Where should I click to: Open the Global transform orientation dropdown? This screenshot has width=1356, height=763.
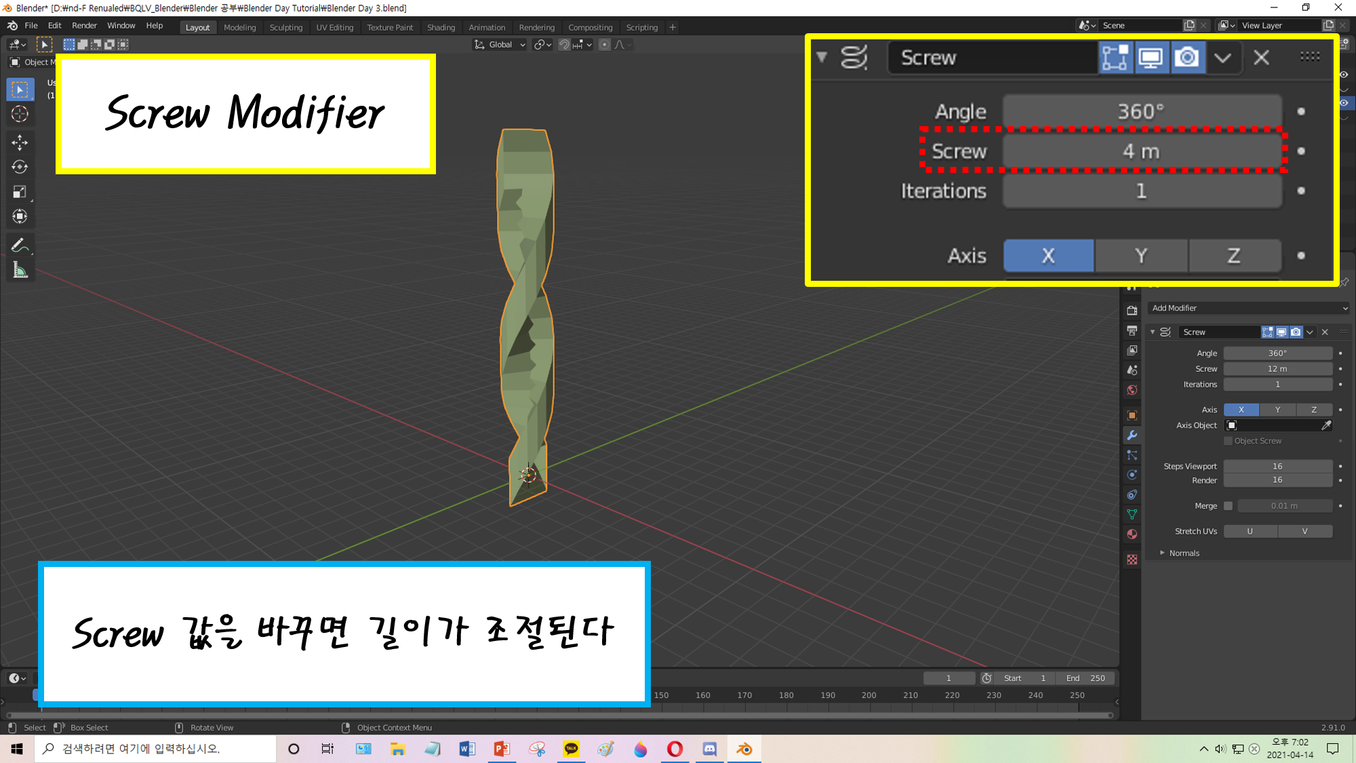click(x=500, y=45)
